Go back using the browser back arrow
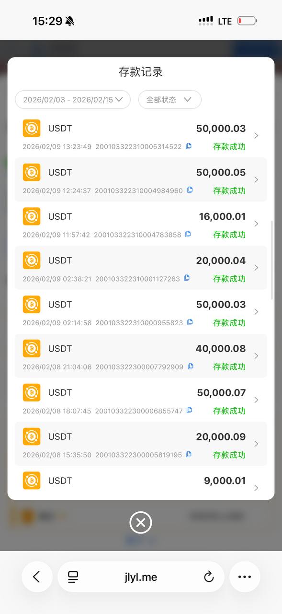 tap(37, 577)
